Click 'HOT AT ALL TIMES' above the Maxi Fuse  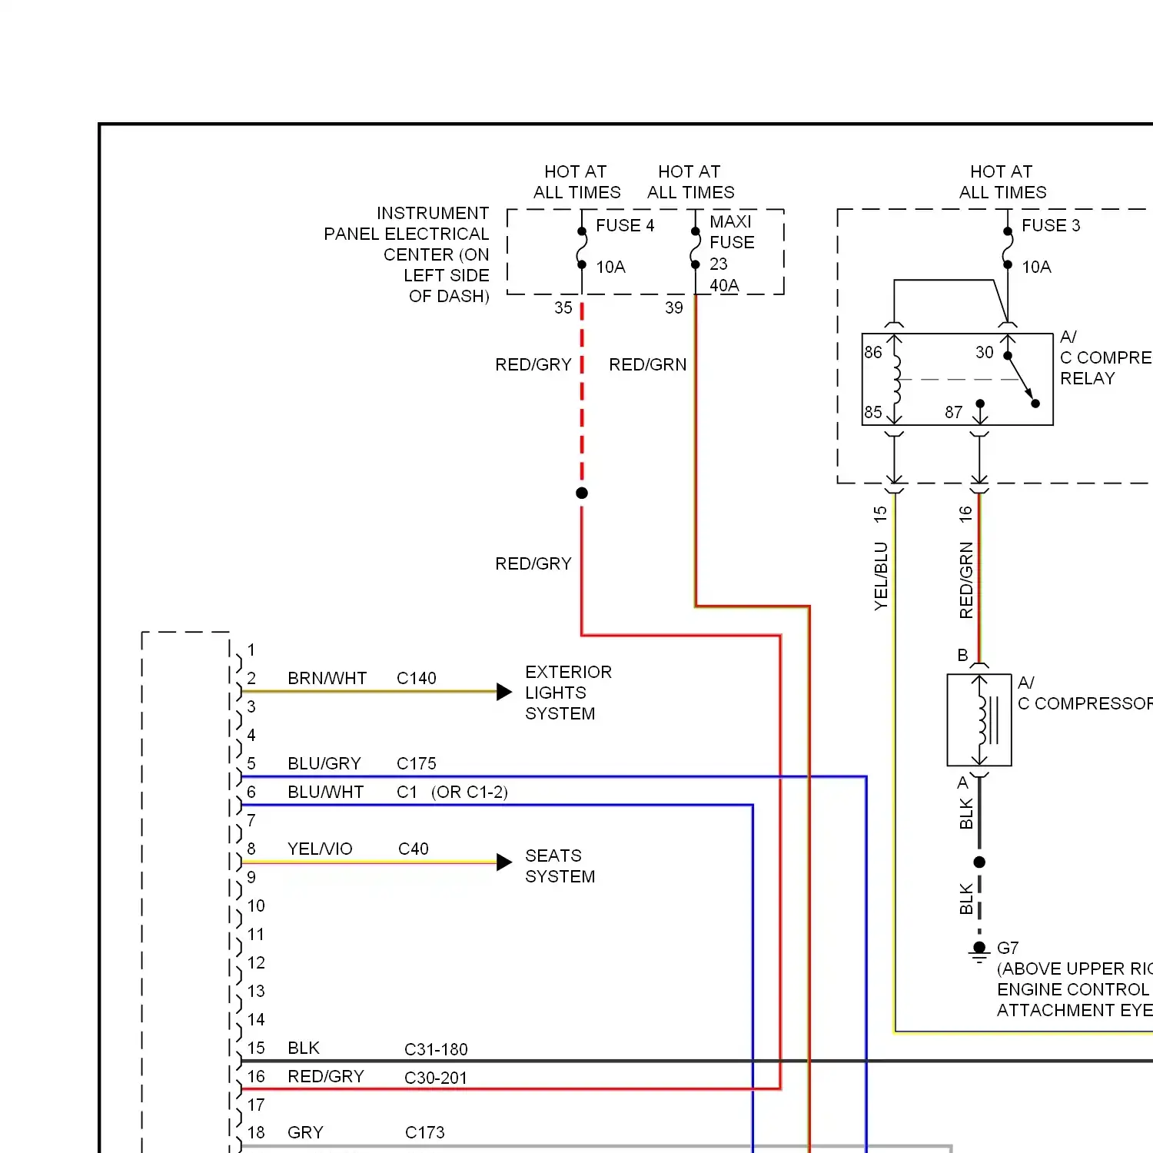pyautogui.click(x=690, y=182)
